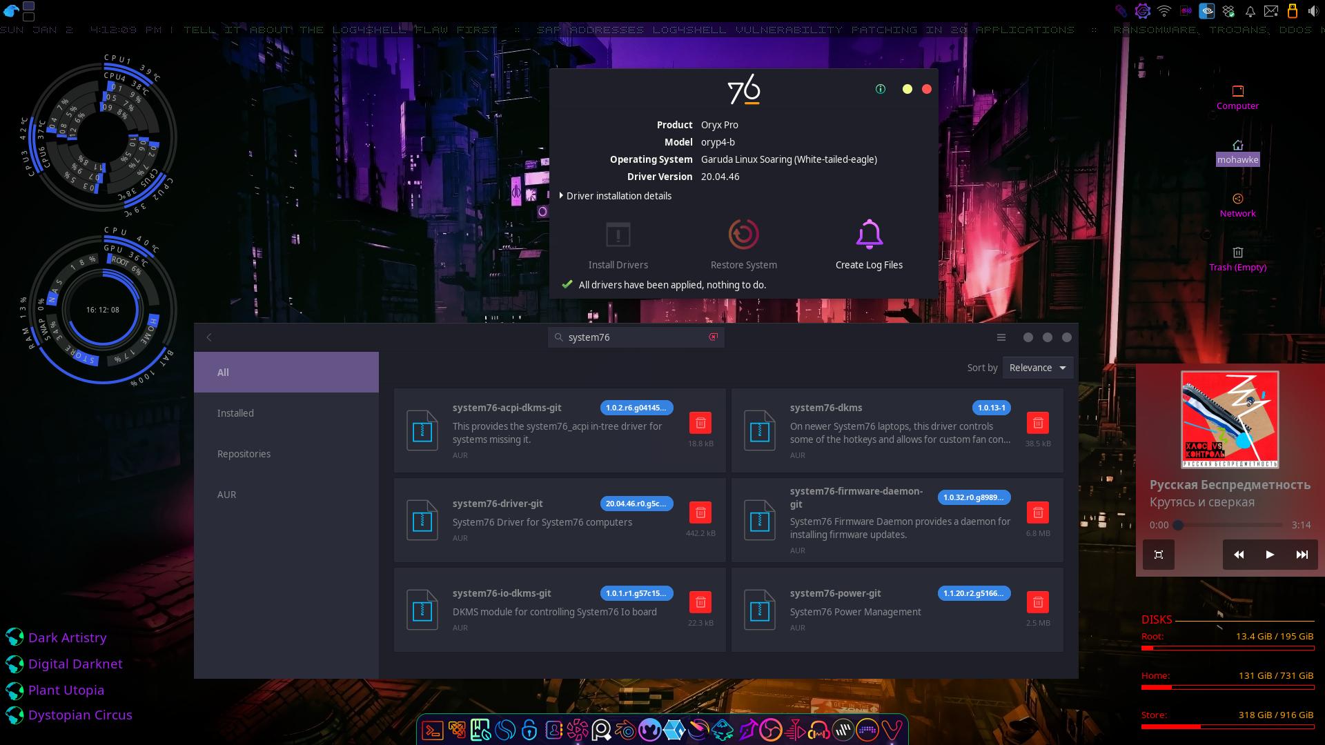
Task: Click the system76-driver-git version badge
Action: click(x=636, y=504)
